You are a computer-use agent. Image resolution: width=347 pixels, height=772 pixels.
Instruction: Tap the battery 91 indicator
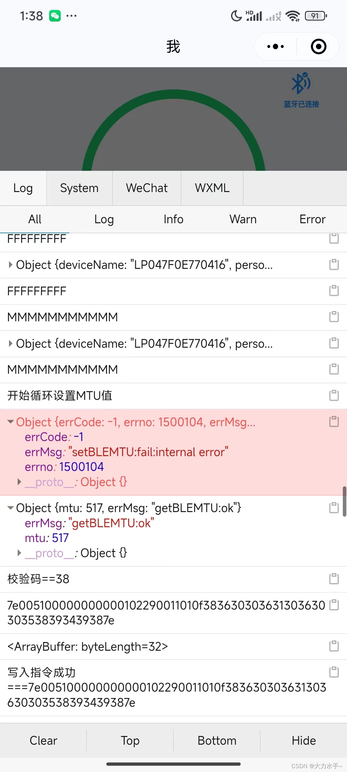[x=316, y=16]
